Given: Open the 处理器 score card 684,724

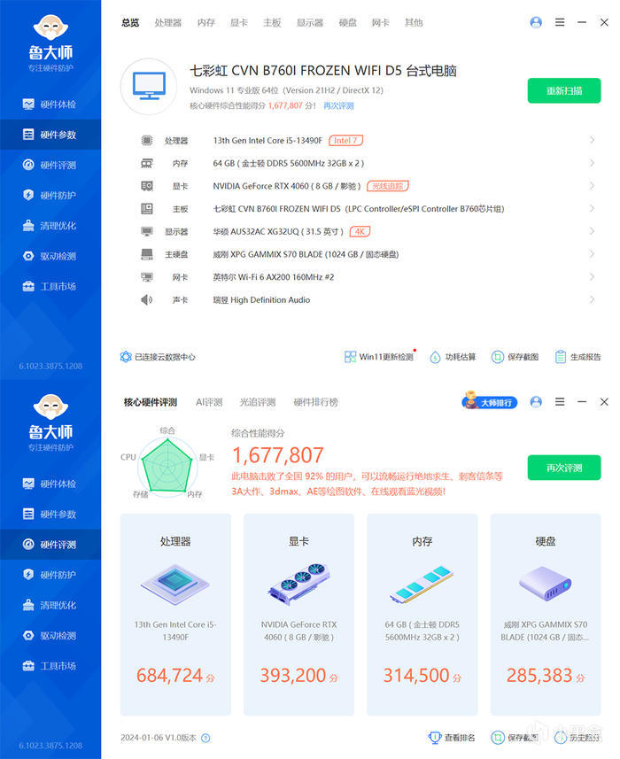Looking at the screenshot, I should [x=175, y=615].
